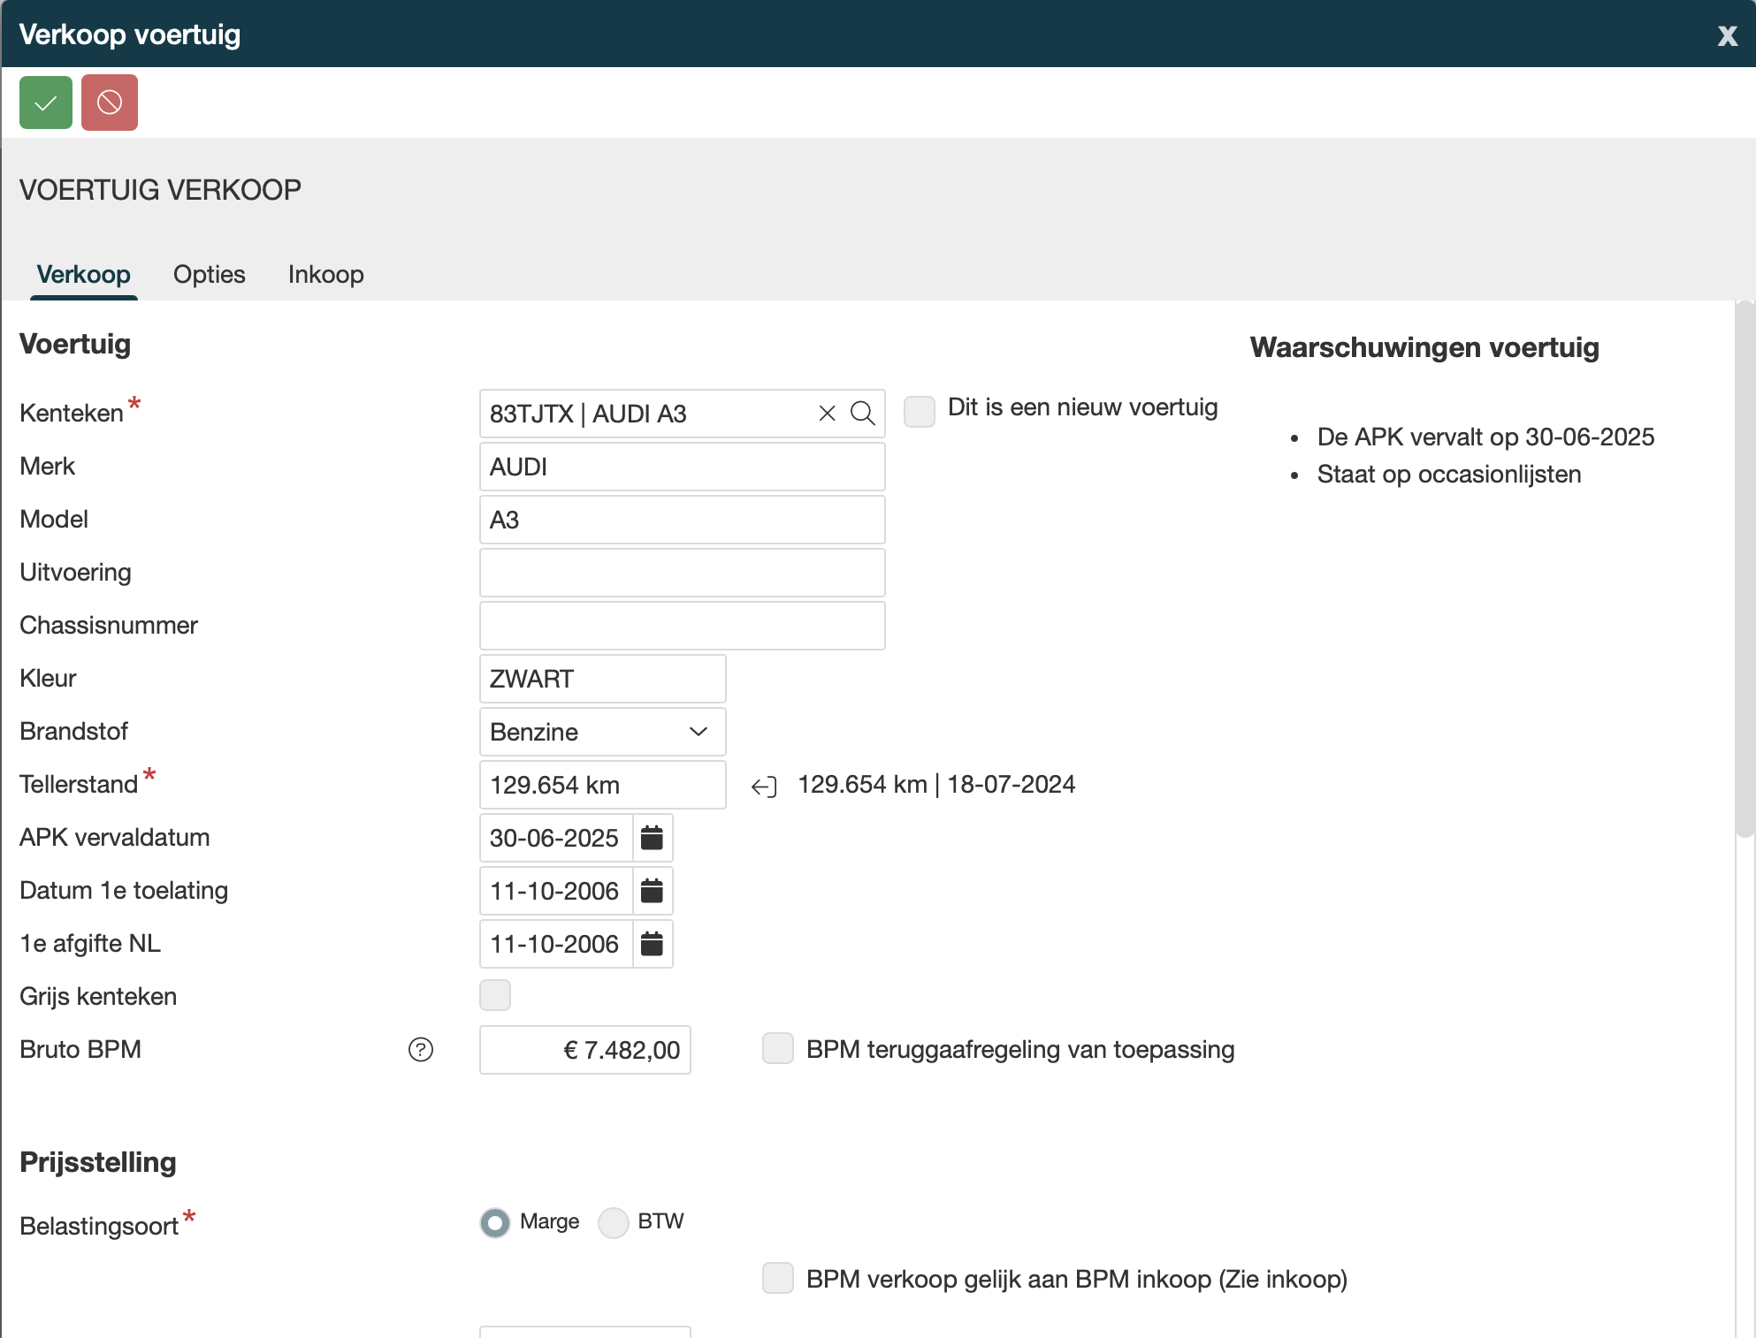The width and height of the screenshot is (1756, 1338).
Task: Open 1e afgifte NL calendar picker
Action: click(652, 944)
